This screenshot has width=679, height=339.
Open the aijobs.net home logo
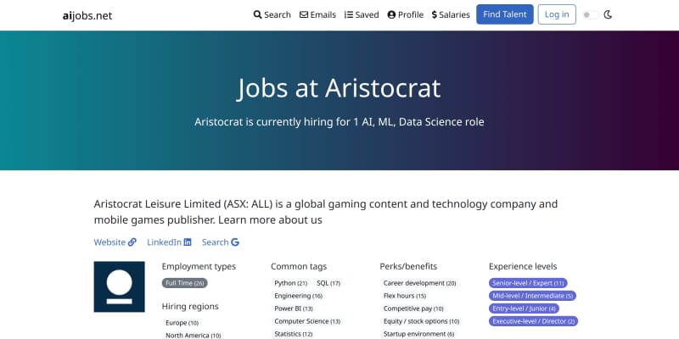coord(87,15)
